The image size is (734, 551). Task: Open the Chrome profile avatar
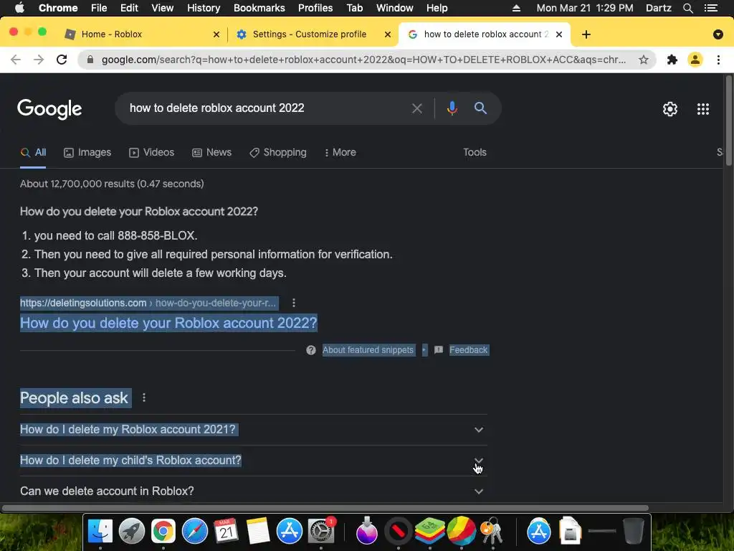coord(695,60)
